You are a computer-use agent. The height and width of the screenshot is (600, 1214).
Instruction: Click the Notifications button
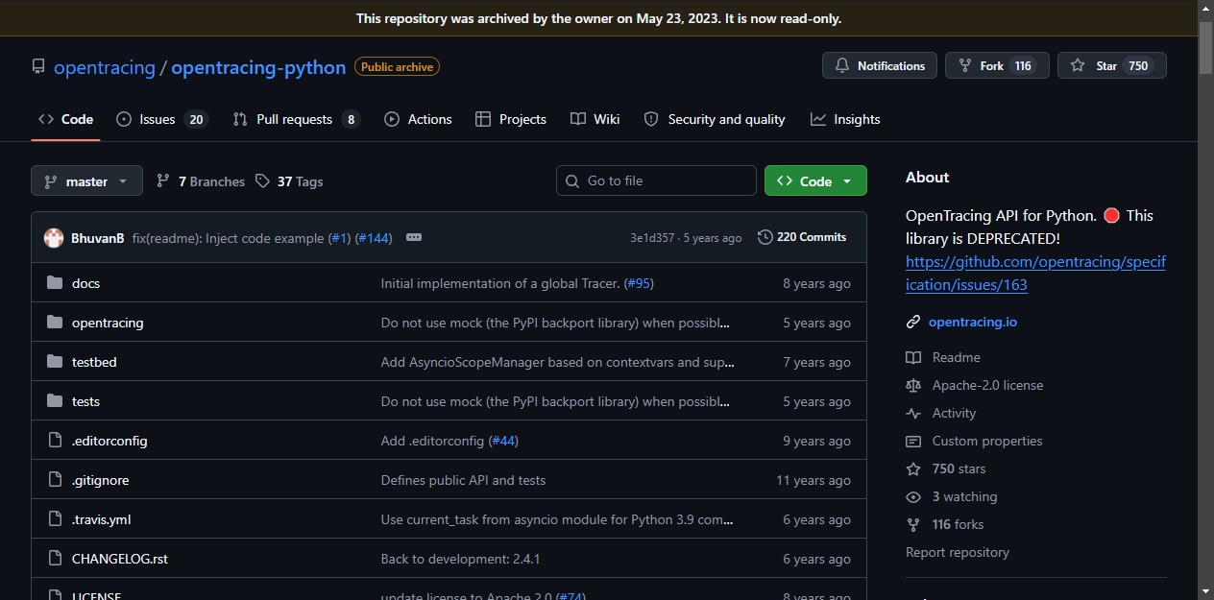[880, 65]
